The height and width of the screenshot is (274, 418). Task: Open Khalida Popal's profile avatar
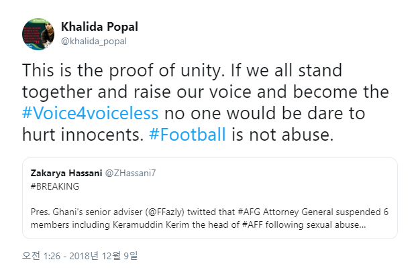38,34
